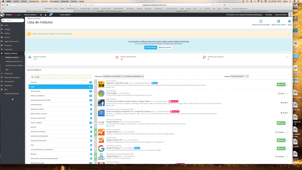
Task: Tick the Google Analytics API module checkbox
Action: [96, 140]
